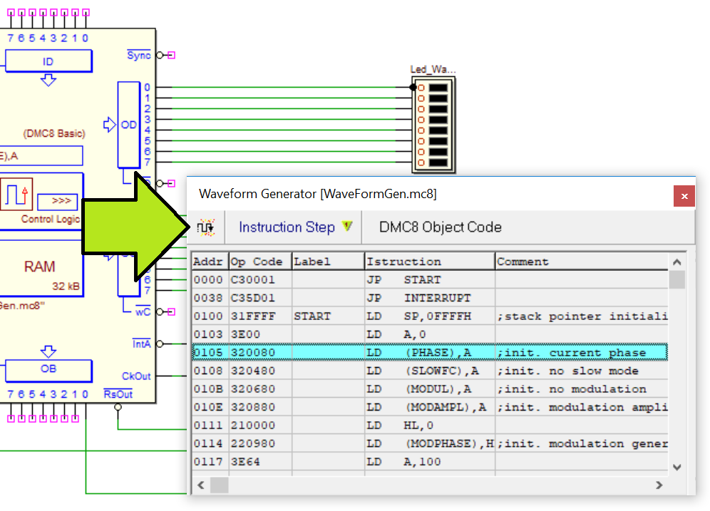Click the vertical scrollbar down arrow
This screenshot has height=511, width=710.
[x=677, y=467]
